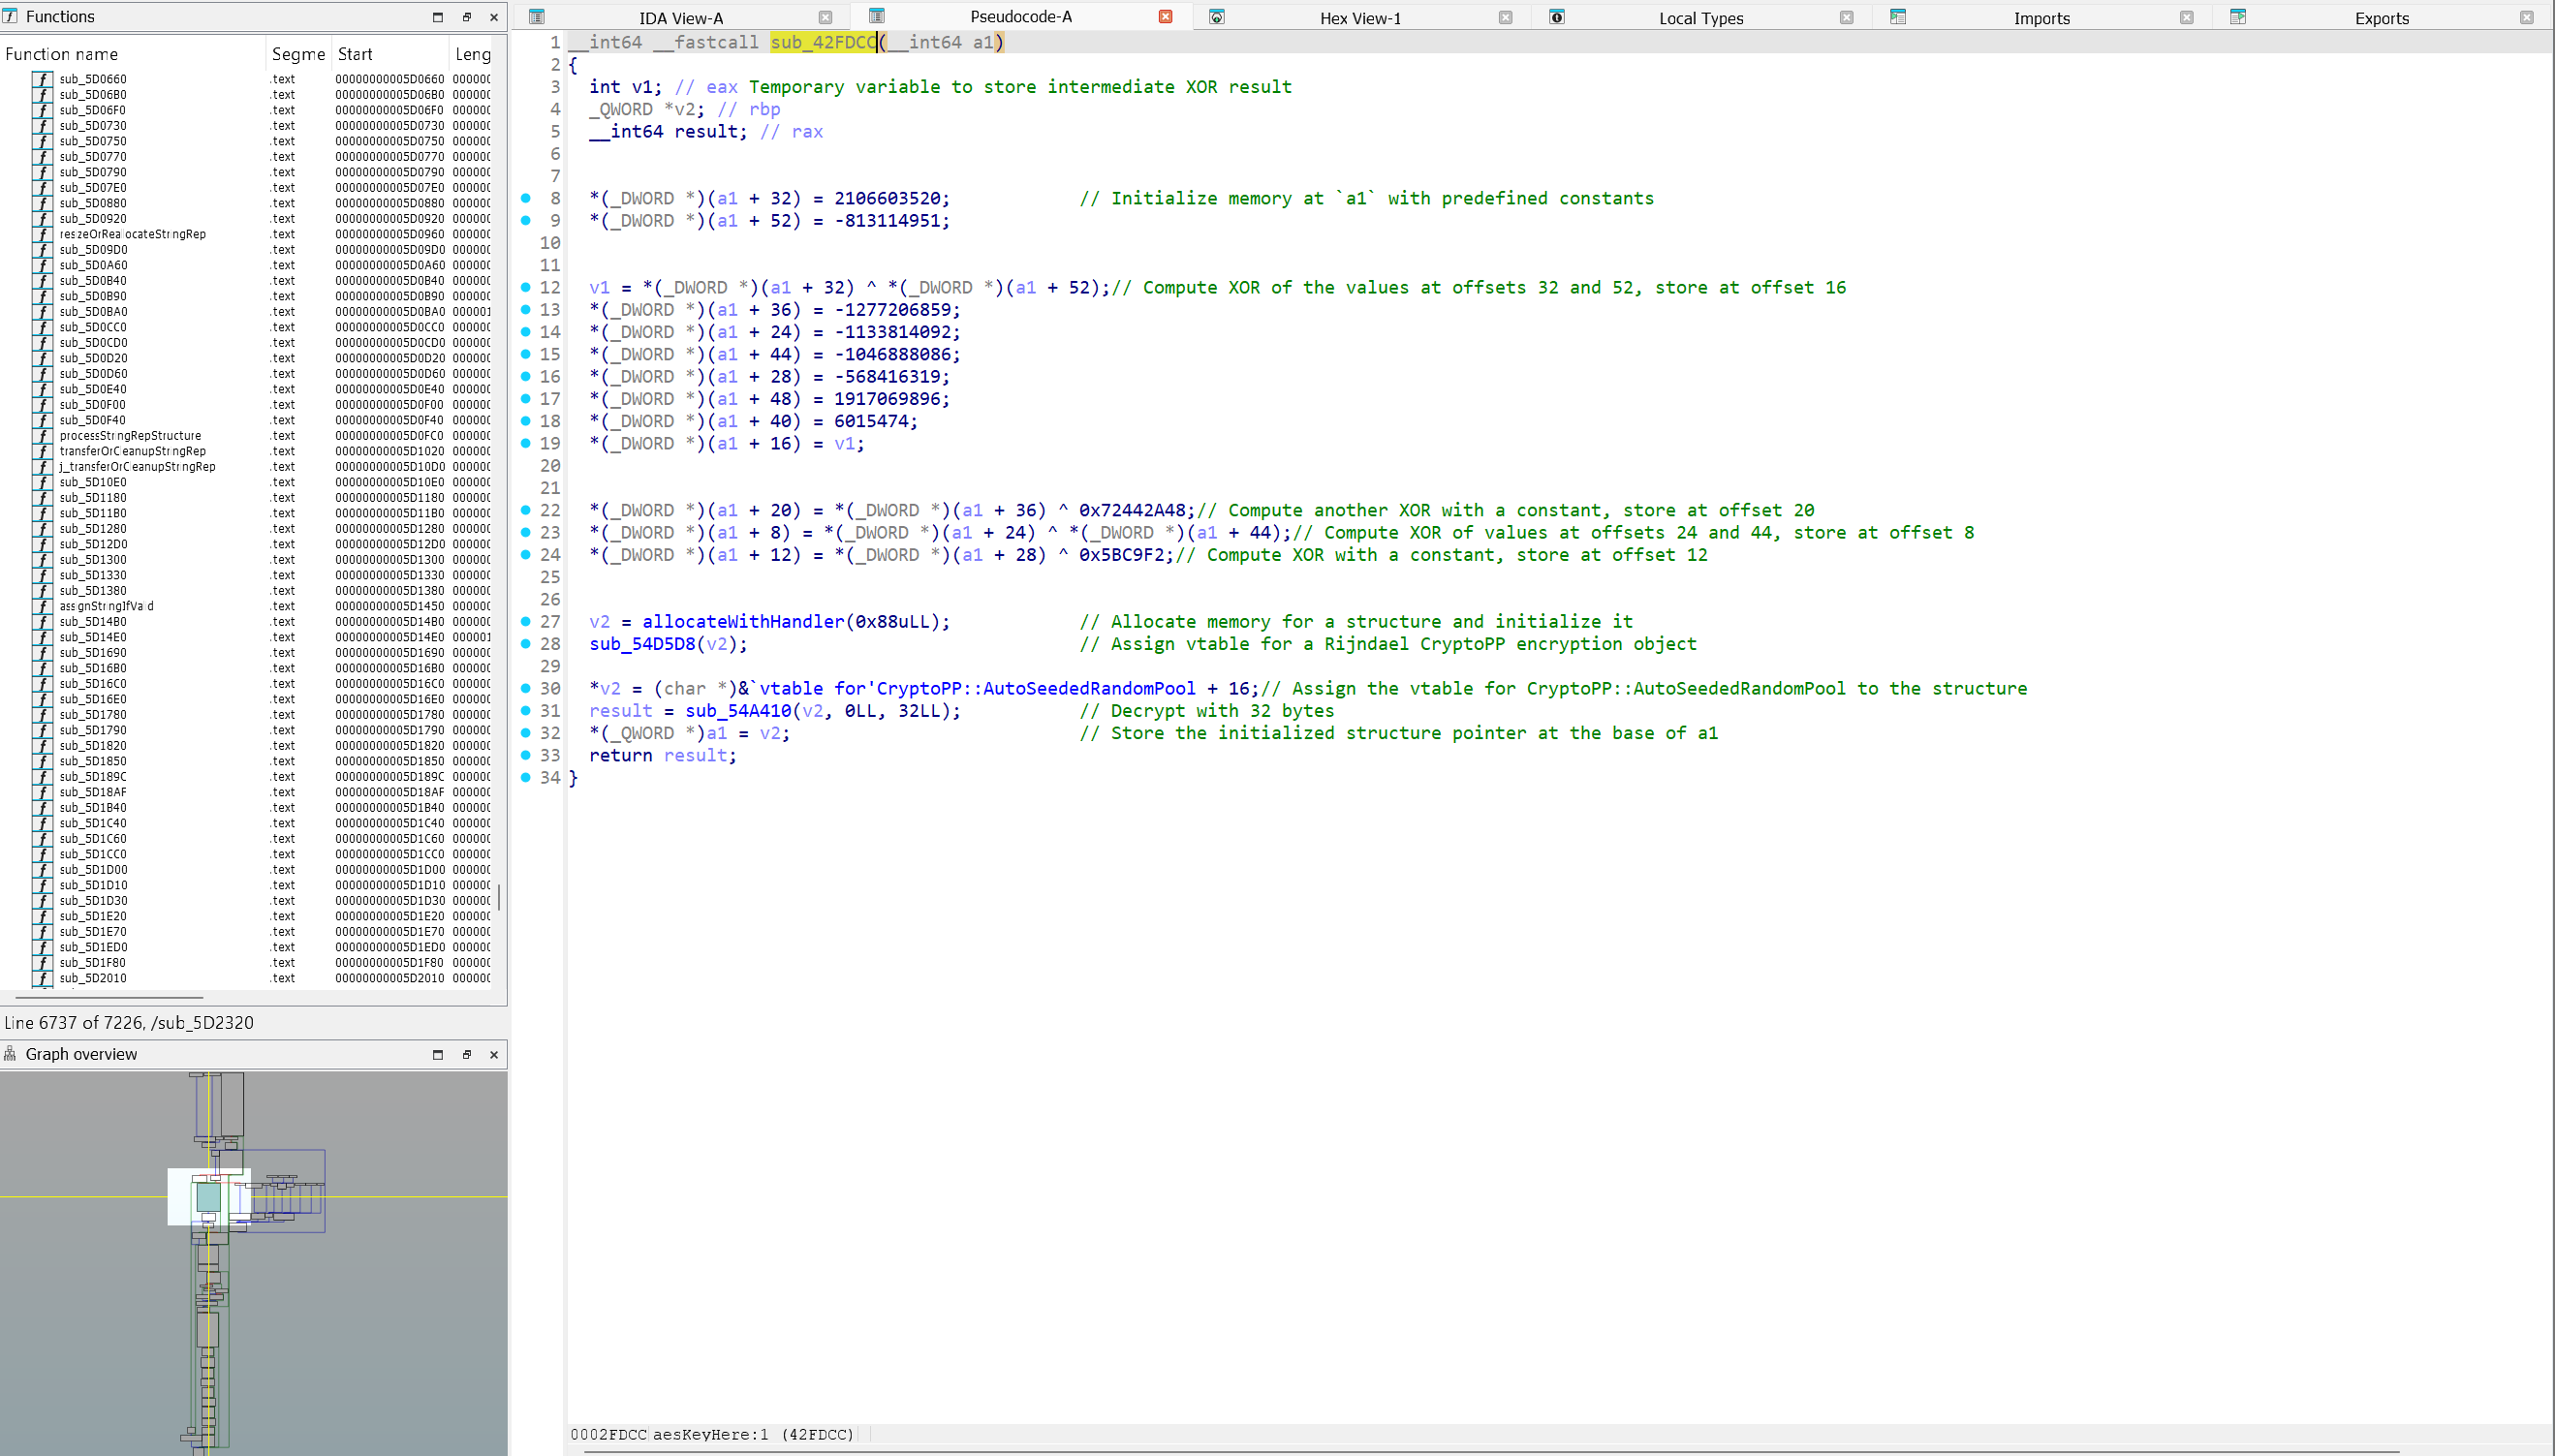Sort by the Start column header
This screenshot has width=2555, height=1456.
point(355,54)
